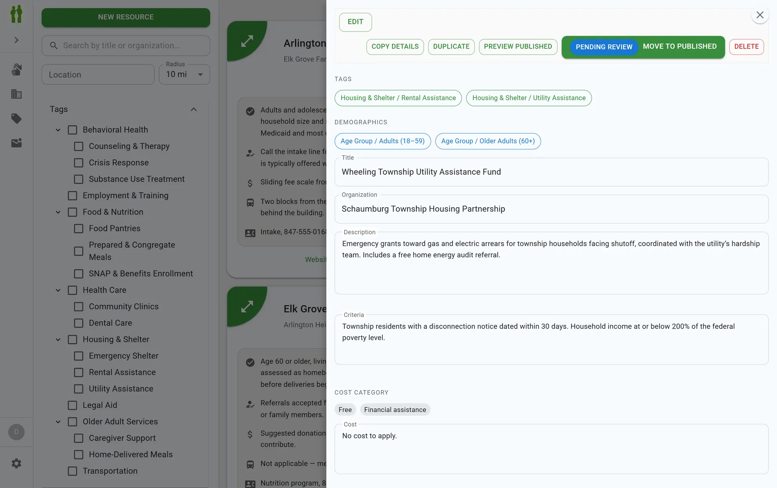Image resolution: width=777 pixels, height=488 pixels.
Task: Click the contact card icon beside Nutrition program
Action: pos(250,484)
